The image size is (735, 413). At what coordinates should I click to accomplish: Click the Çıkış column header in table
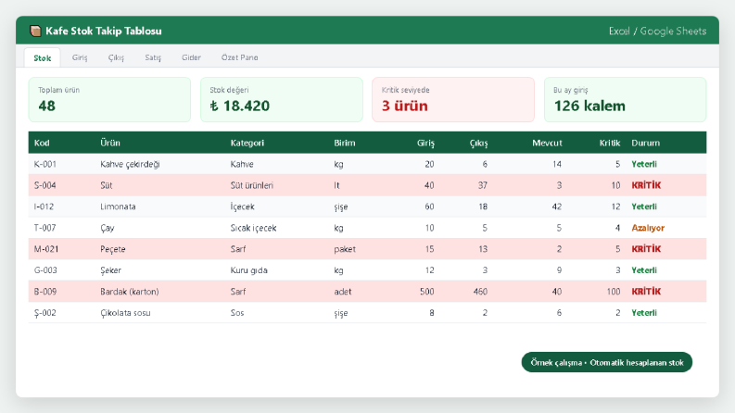coord(478,143)
